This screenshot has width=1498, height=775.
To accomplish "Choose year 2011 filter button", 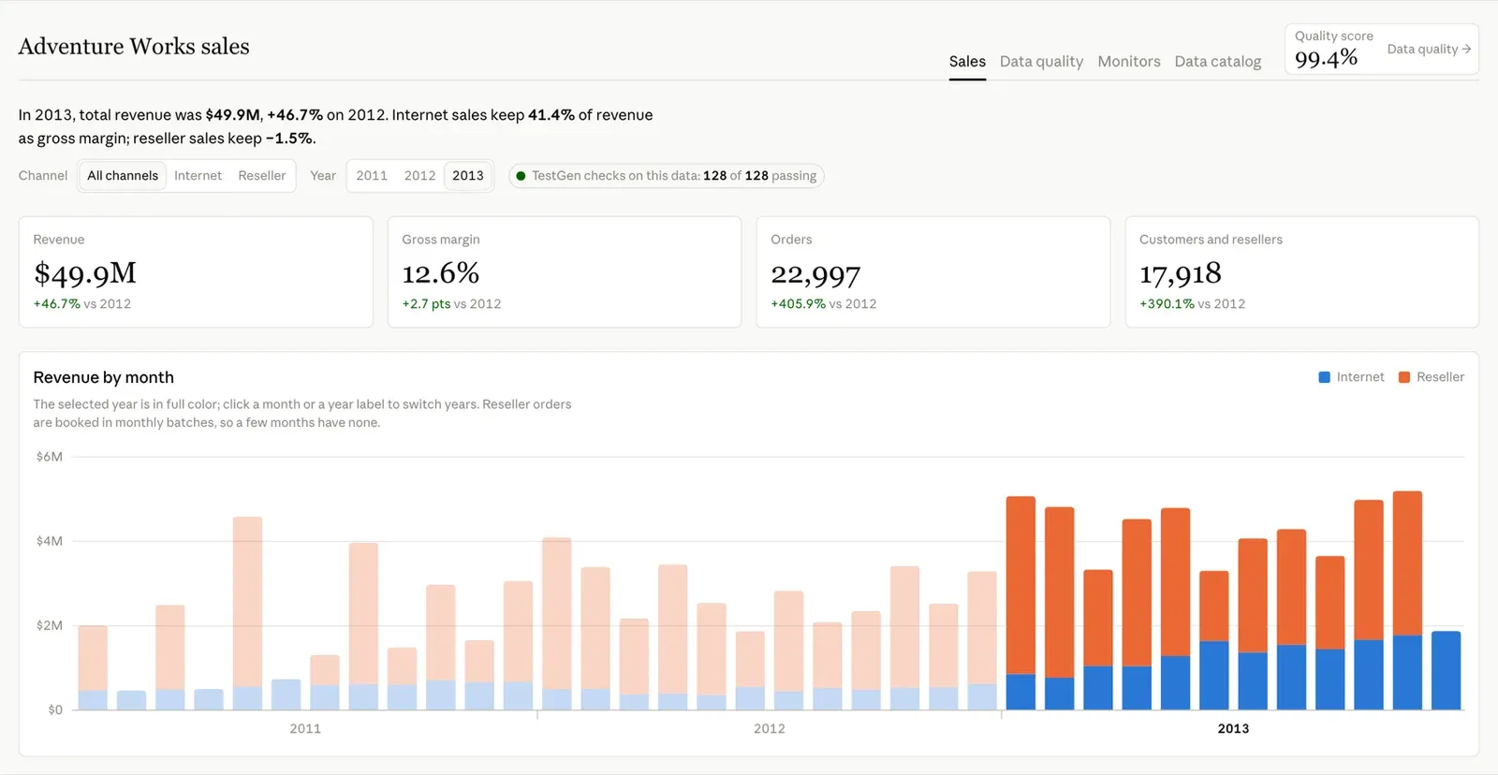I will [372, 176].
